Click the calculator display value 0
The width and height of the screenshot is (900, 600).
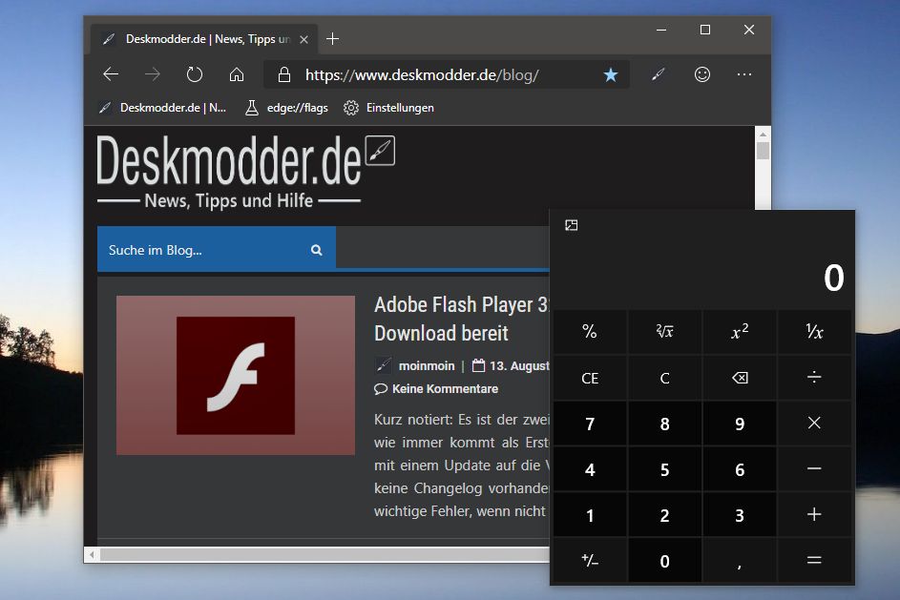[x=833, y=279]
